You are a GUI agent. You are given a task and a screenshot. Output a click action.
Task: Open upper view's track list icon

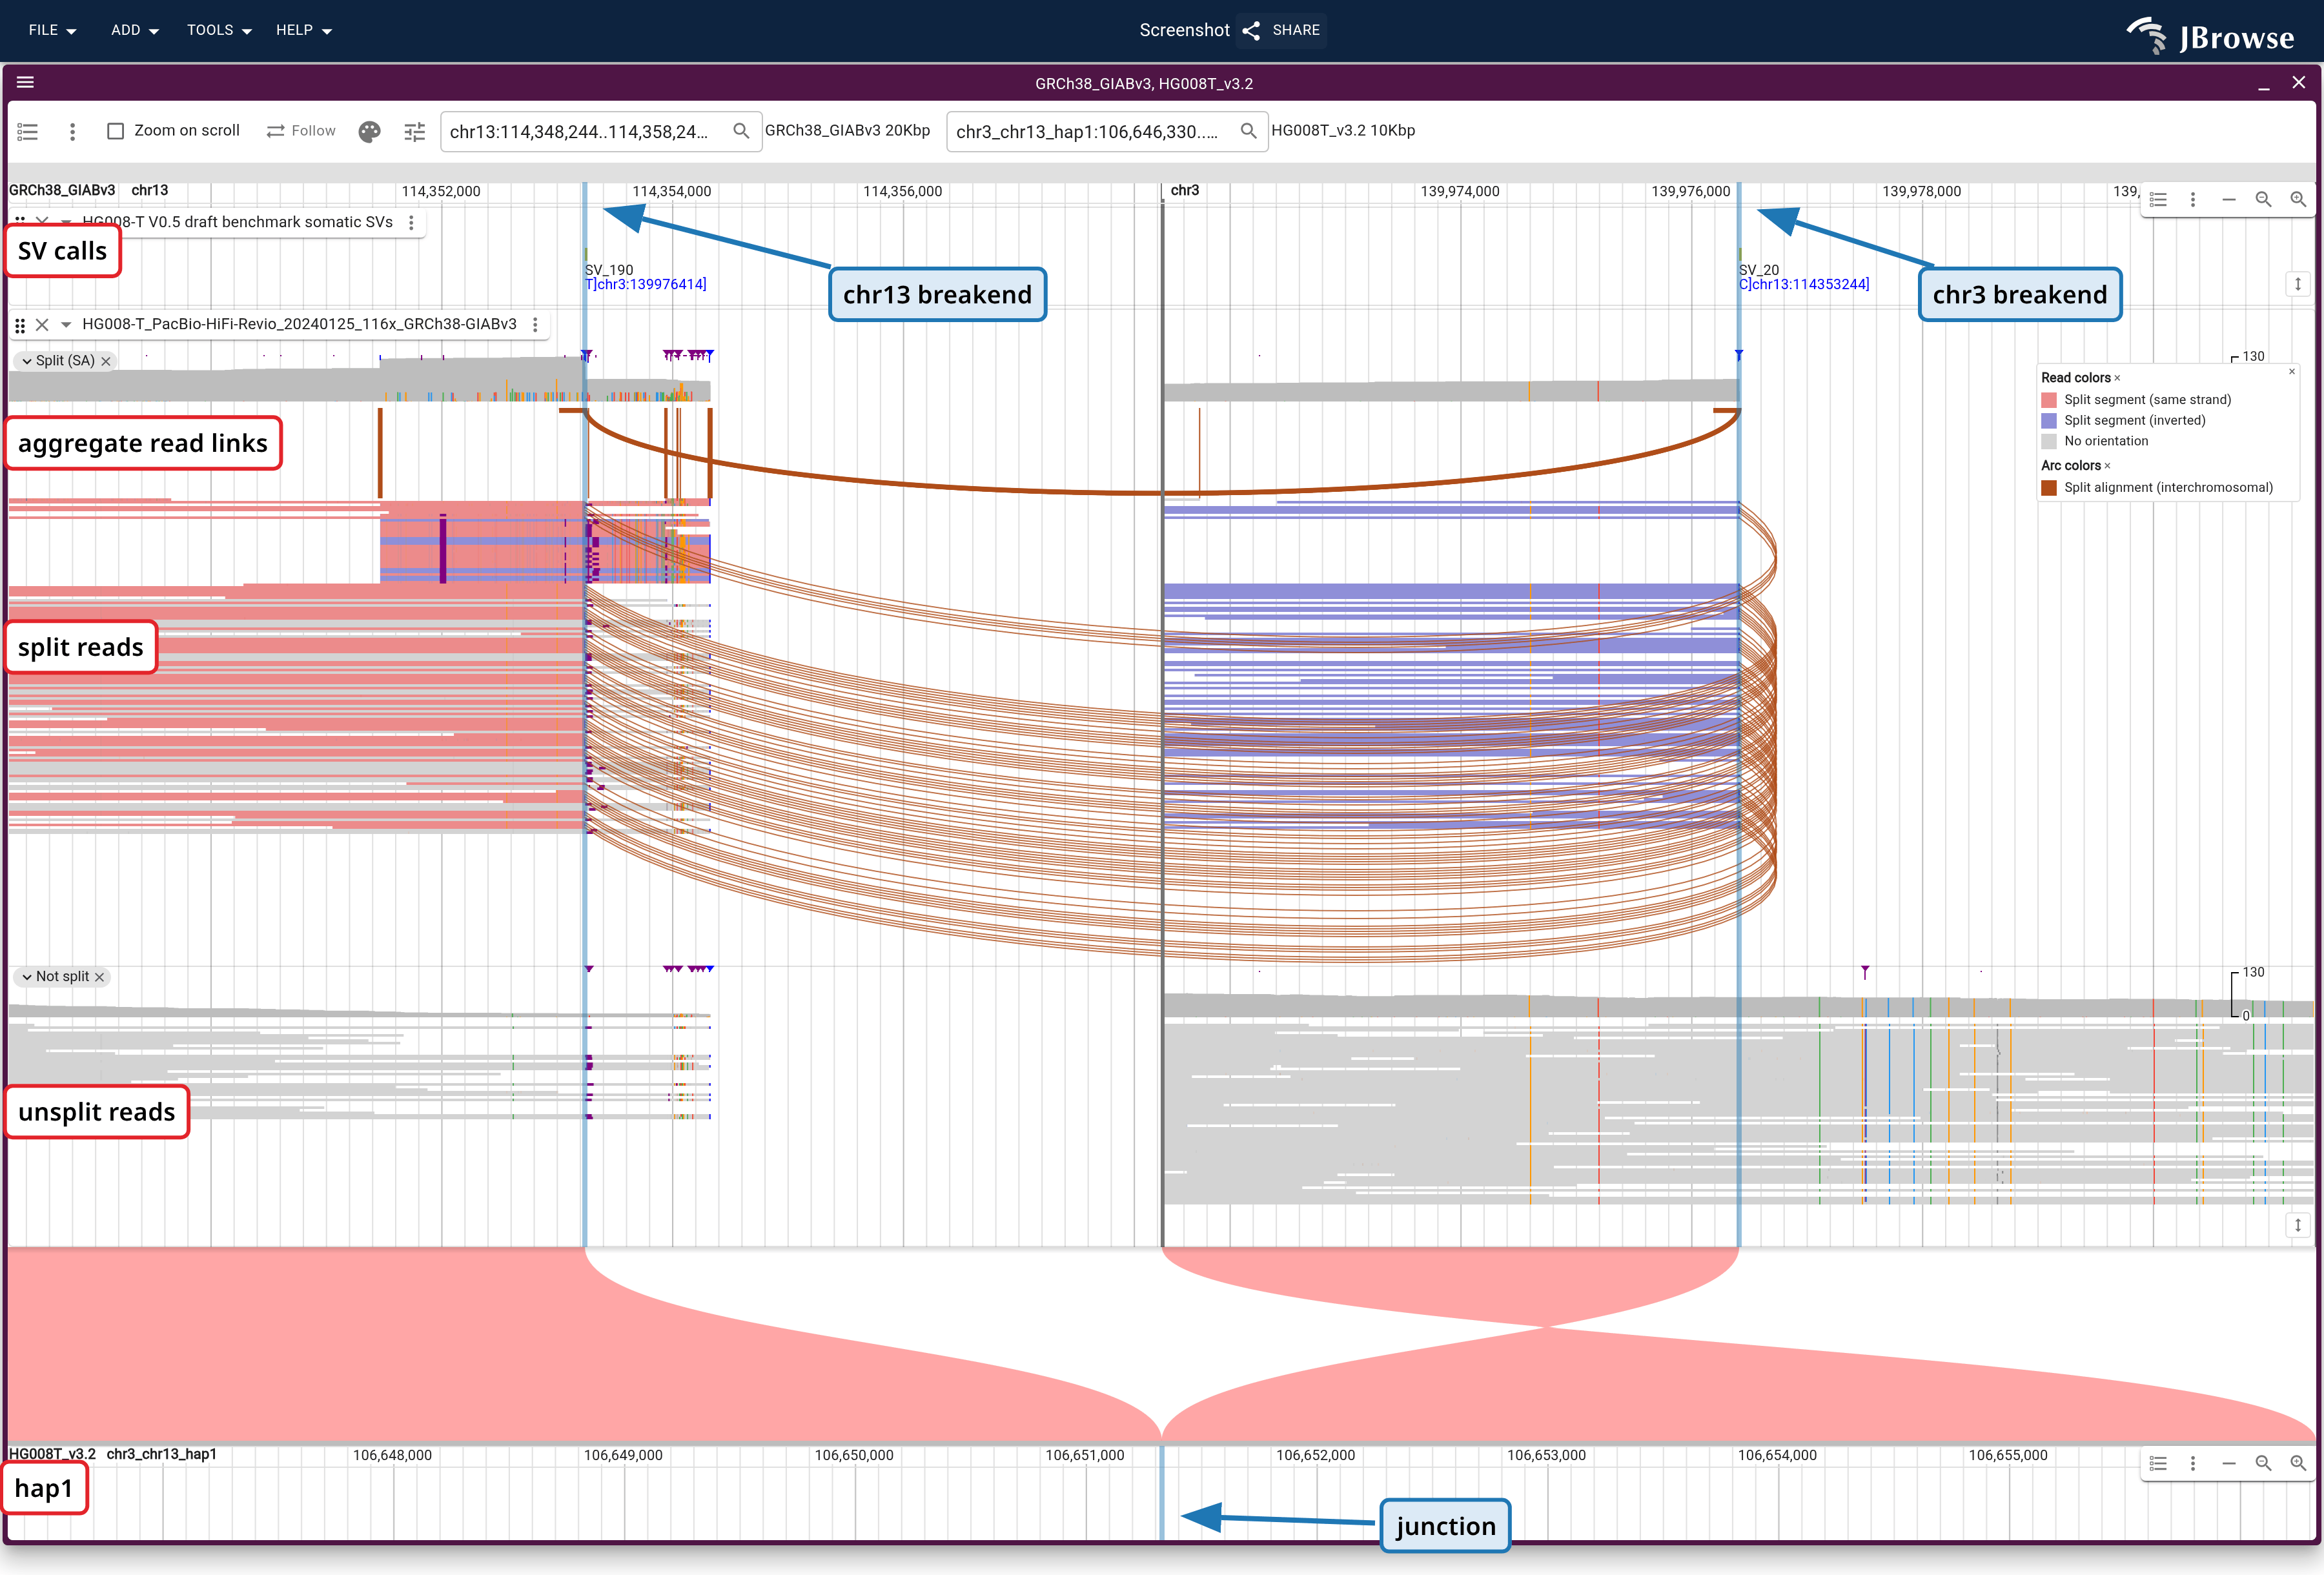pos(2158,200)
